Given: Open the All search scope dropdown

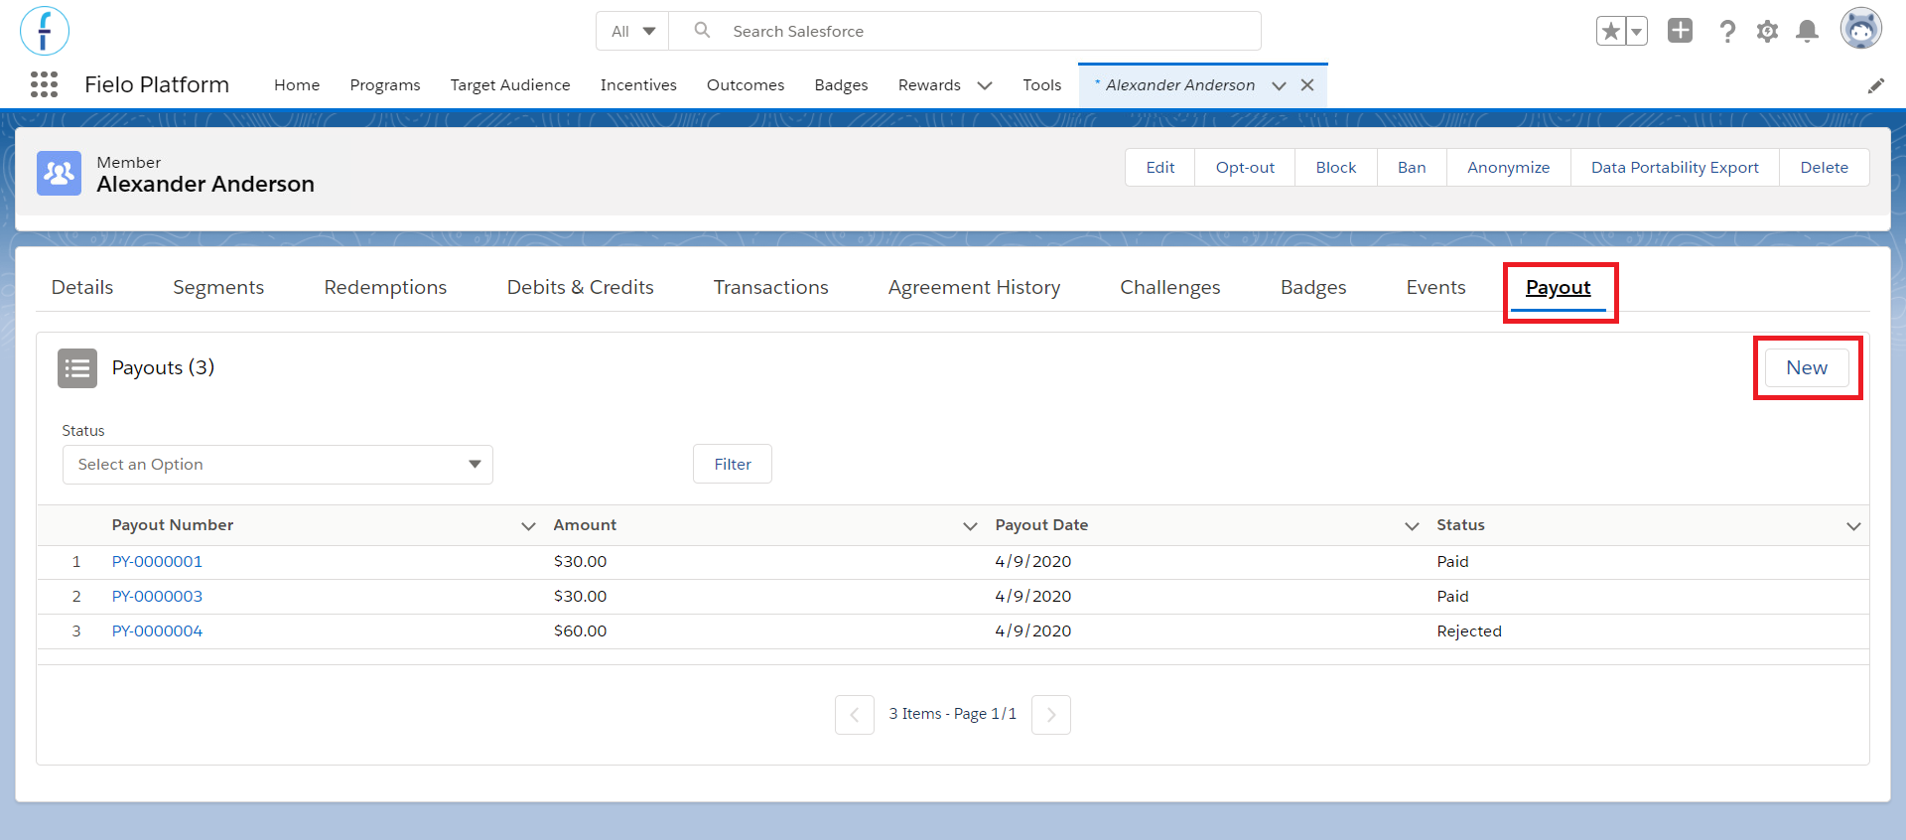Looking at the screenshot, I should click(632, 31).
